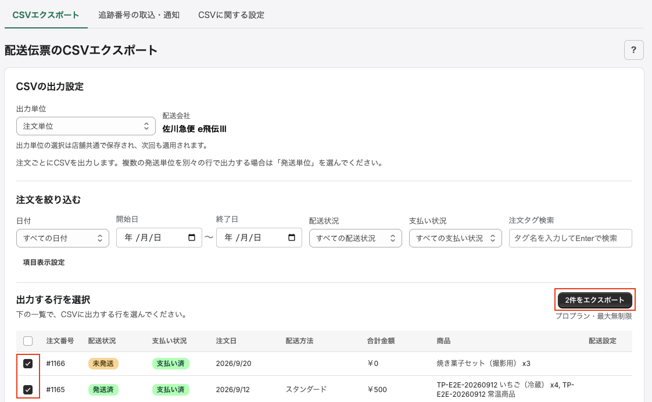Click the 支払い済 badge for order #1166
This screenshot has width=652, height=402.
[170, 363]
